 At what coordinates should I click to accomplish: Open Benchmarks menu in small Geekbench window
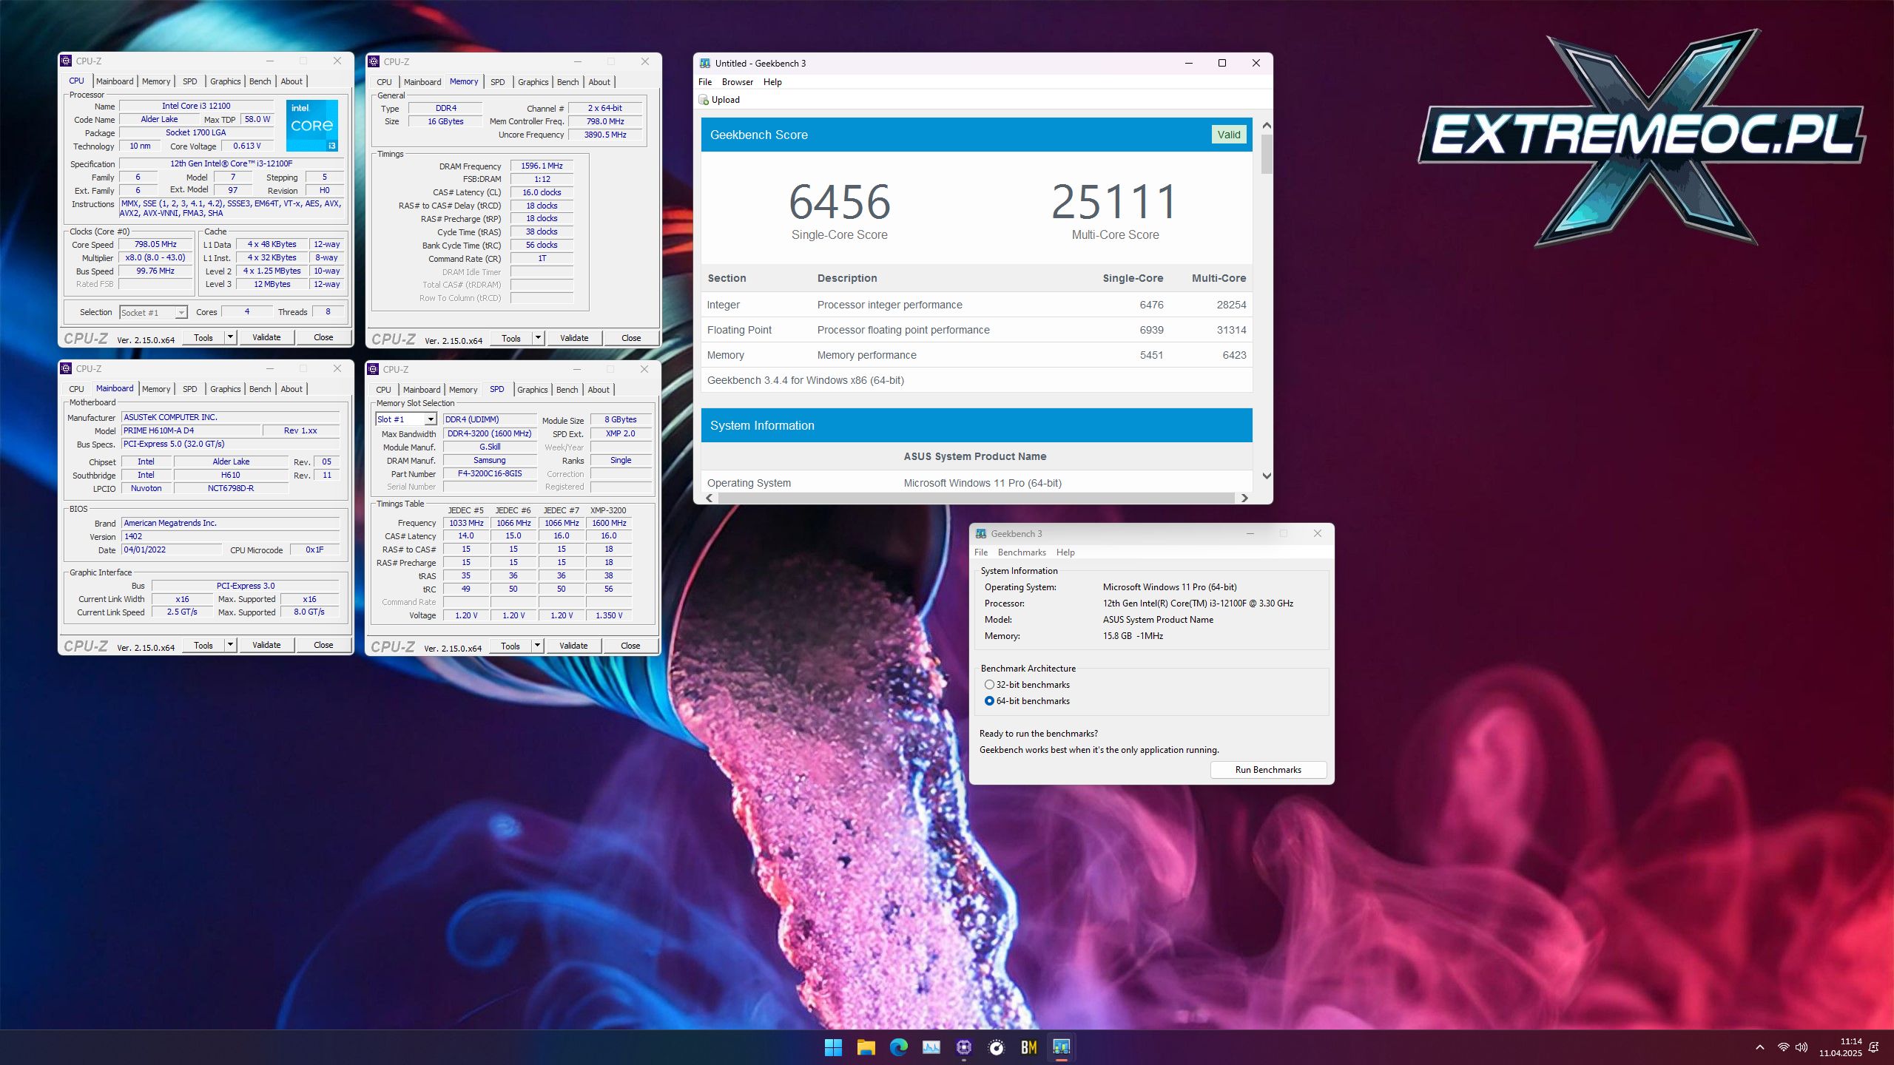click(1022, 552)
